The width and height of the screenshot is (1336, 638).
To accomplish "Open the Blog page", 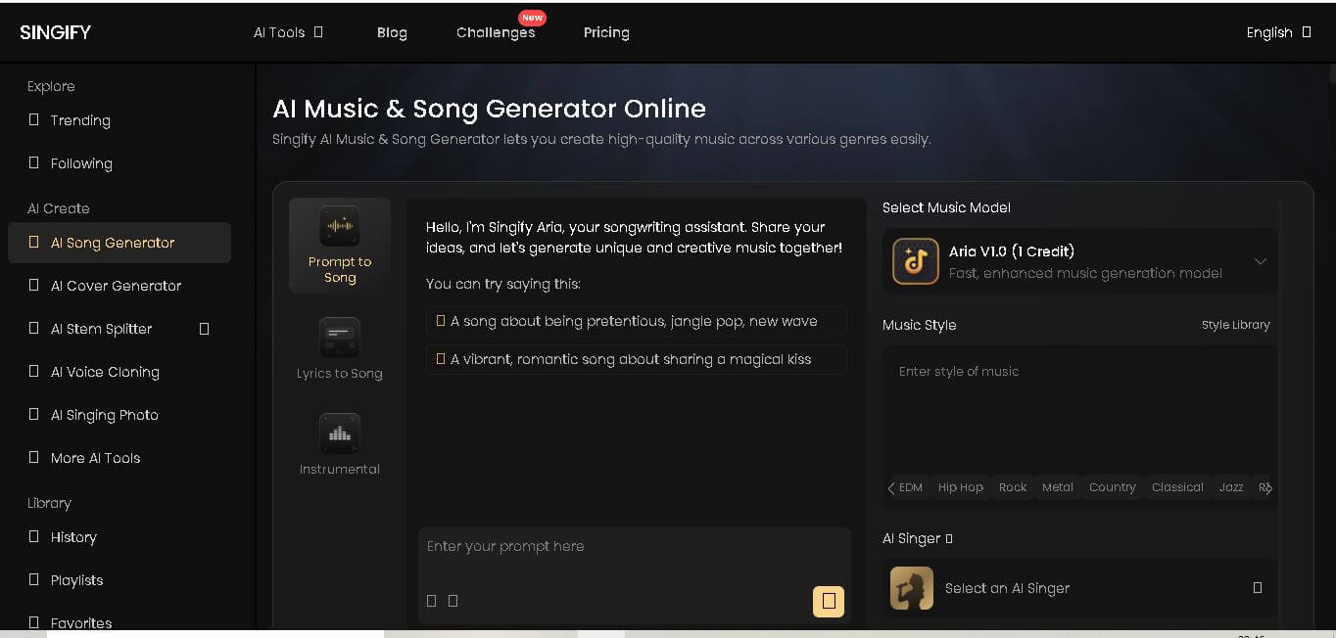I will coord(392,32).
